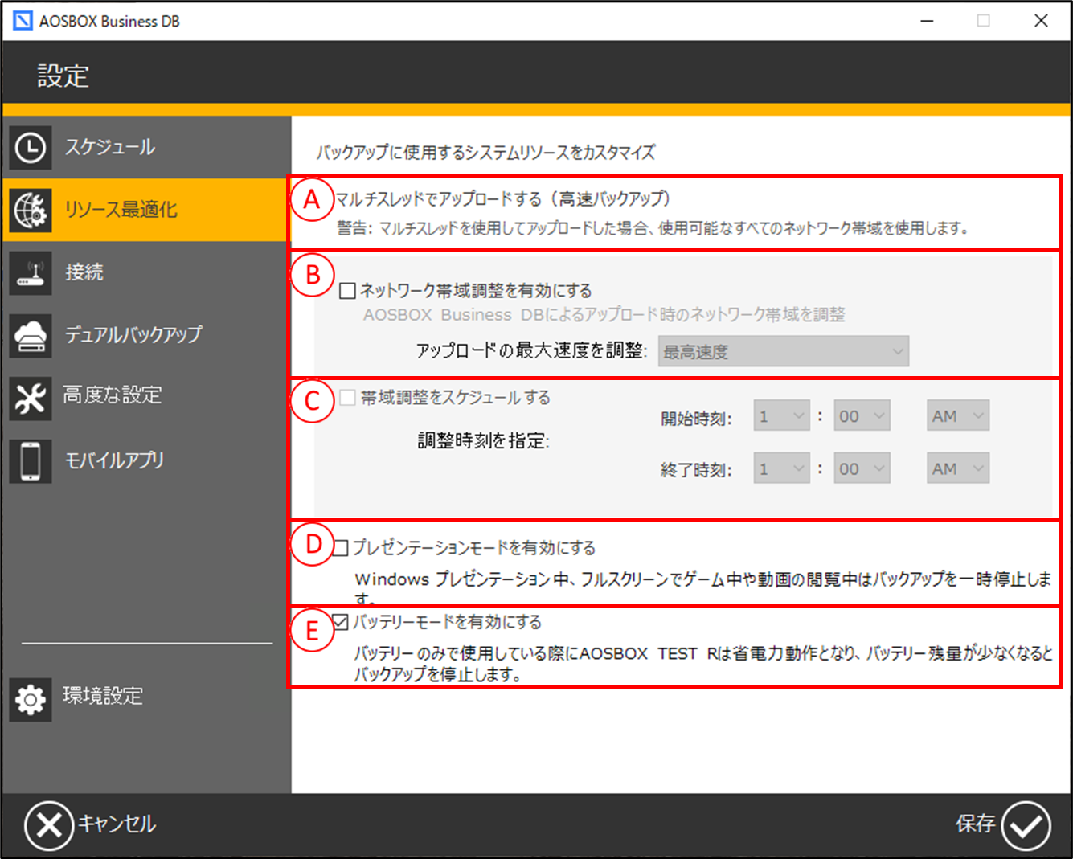Viewport: 1073px width, 859px height.
Task: Minimize the AOSBOX Business DB window
Action: tap(927, 21)
